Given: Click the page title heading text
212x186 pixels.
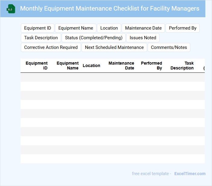Looking at the screenshot, I should pos(110,8).
